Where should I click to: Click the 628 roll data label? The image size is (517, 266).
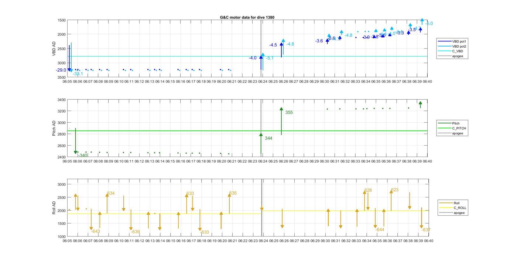368,191
